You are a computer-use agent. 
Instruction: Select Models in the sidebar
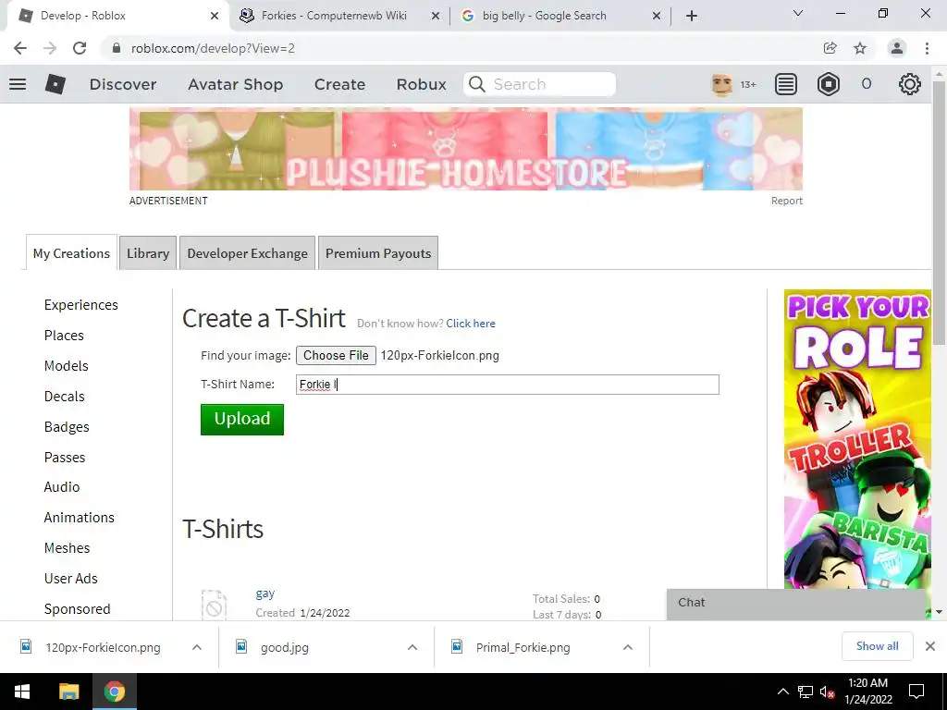click(x=67, y=366)
